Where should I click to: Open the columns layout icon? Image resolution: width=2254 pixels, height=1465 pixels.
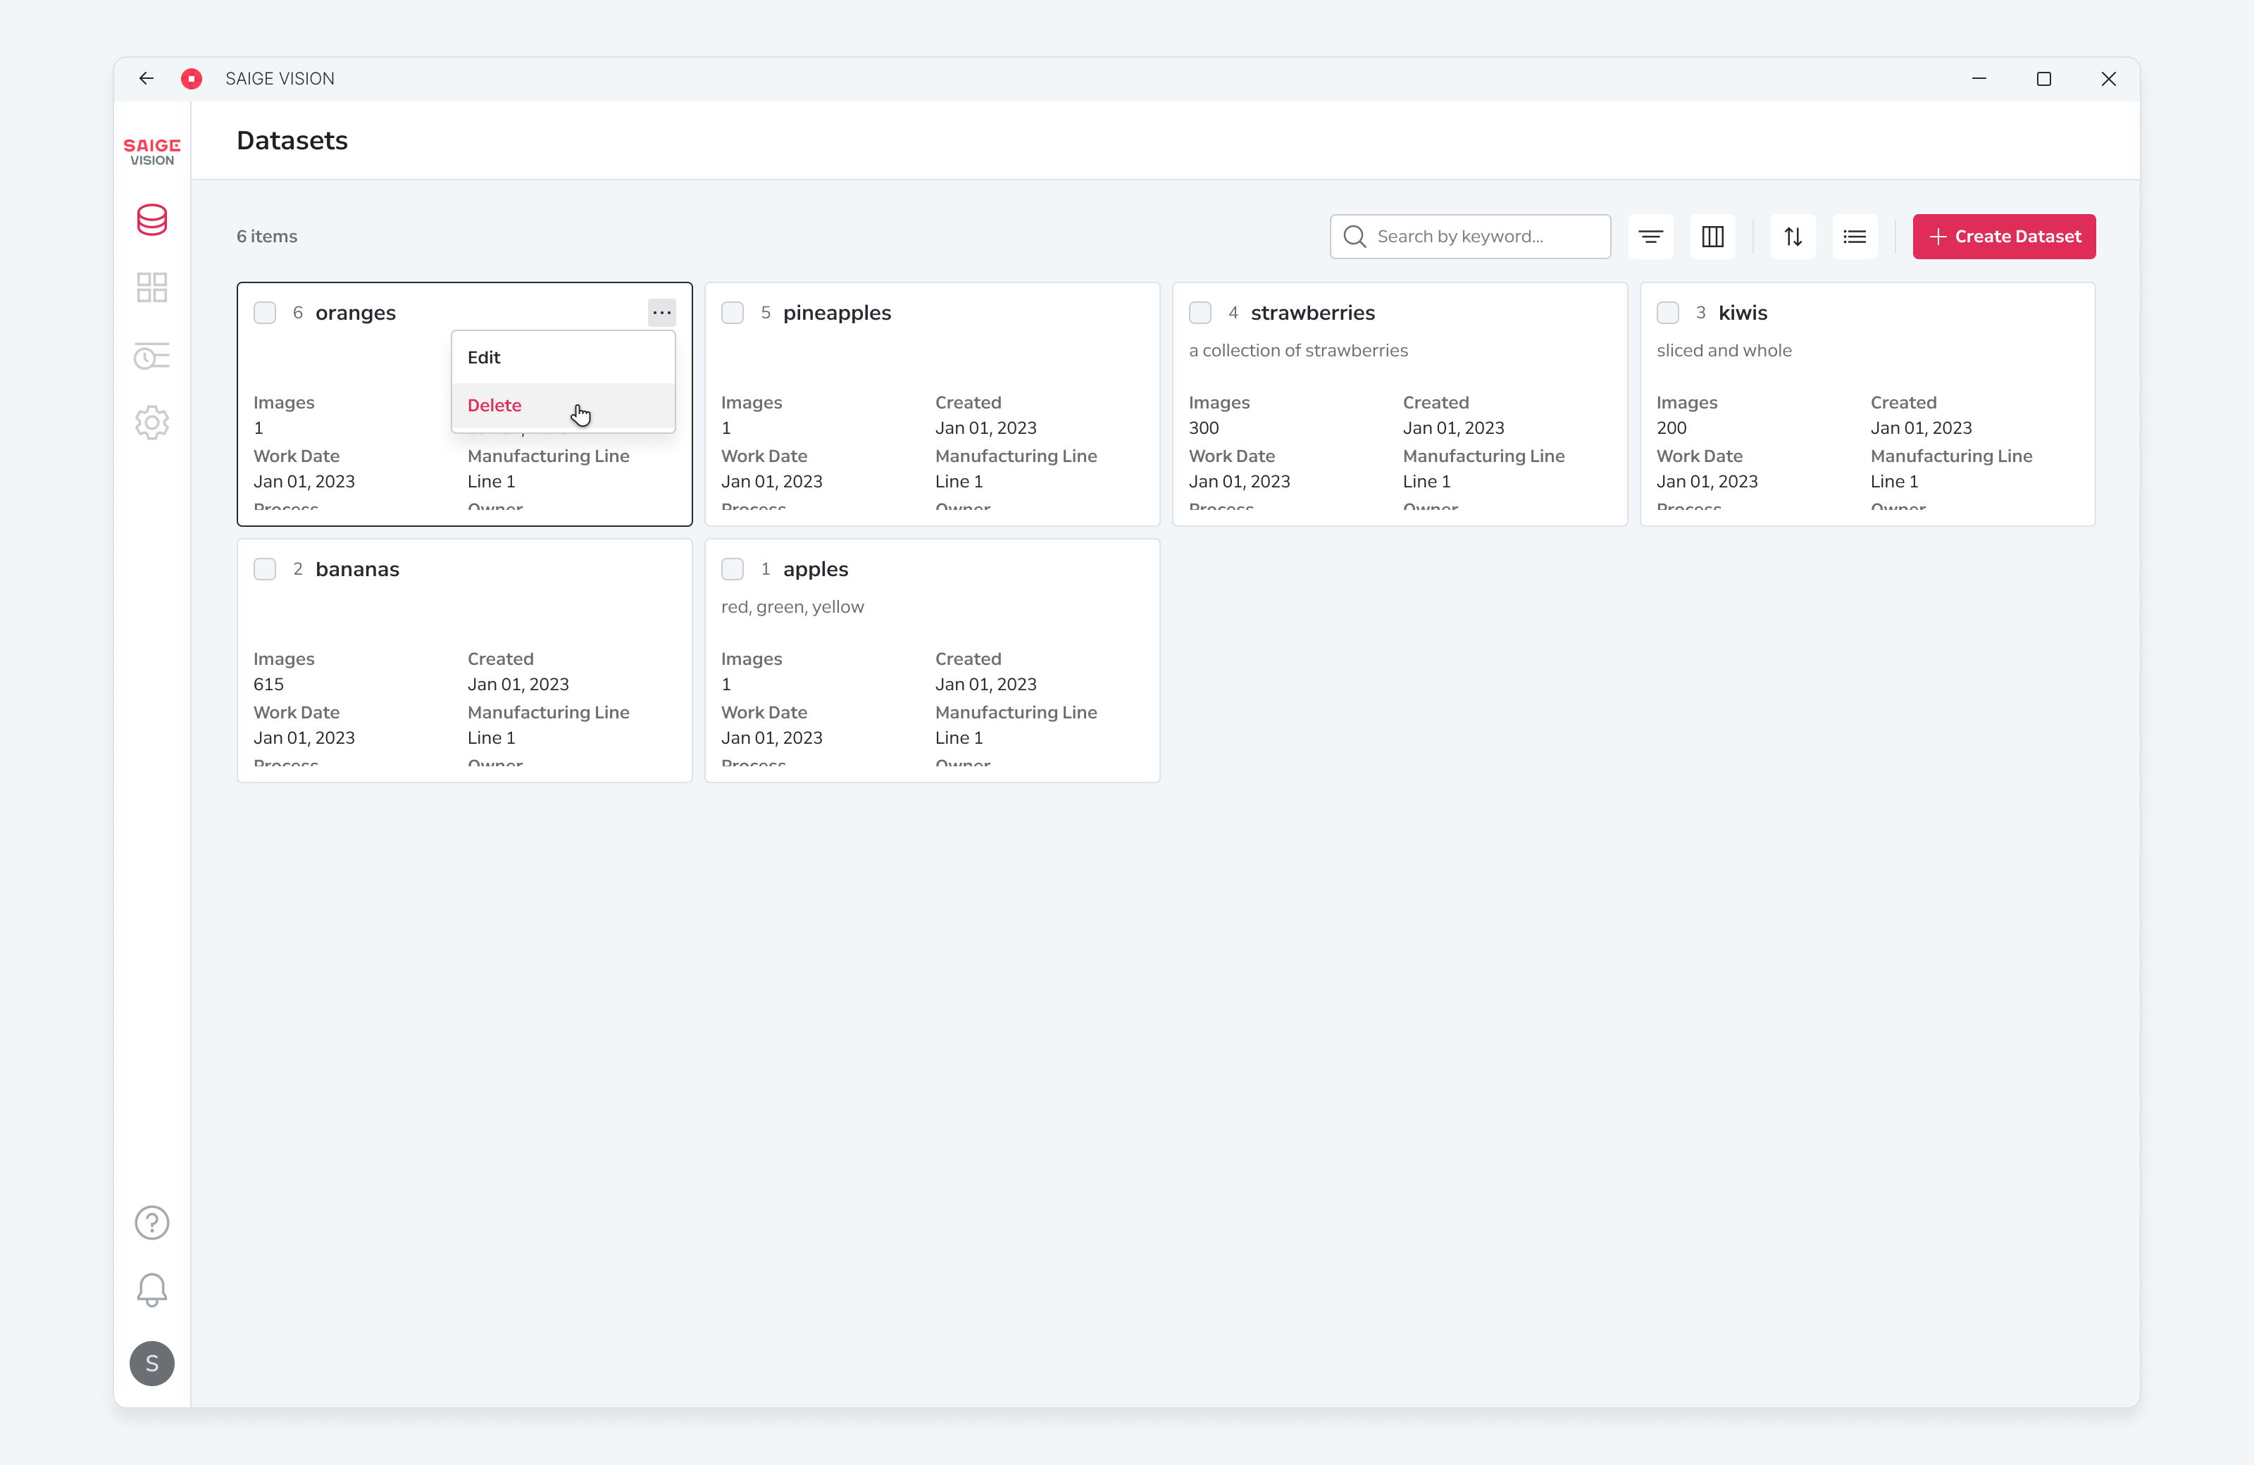1712,237
